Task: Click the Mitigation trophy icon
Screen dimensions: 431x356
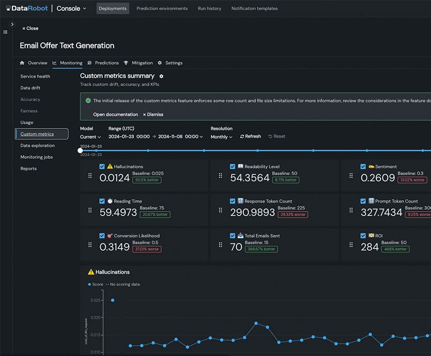Action: pos(126,63)
